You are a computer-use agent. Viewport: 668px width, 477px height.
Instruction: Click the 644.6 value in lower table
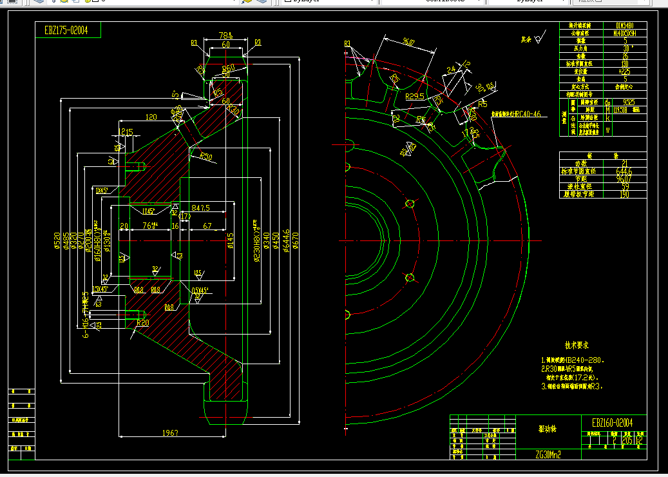click(x=625, y=171)
